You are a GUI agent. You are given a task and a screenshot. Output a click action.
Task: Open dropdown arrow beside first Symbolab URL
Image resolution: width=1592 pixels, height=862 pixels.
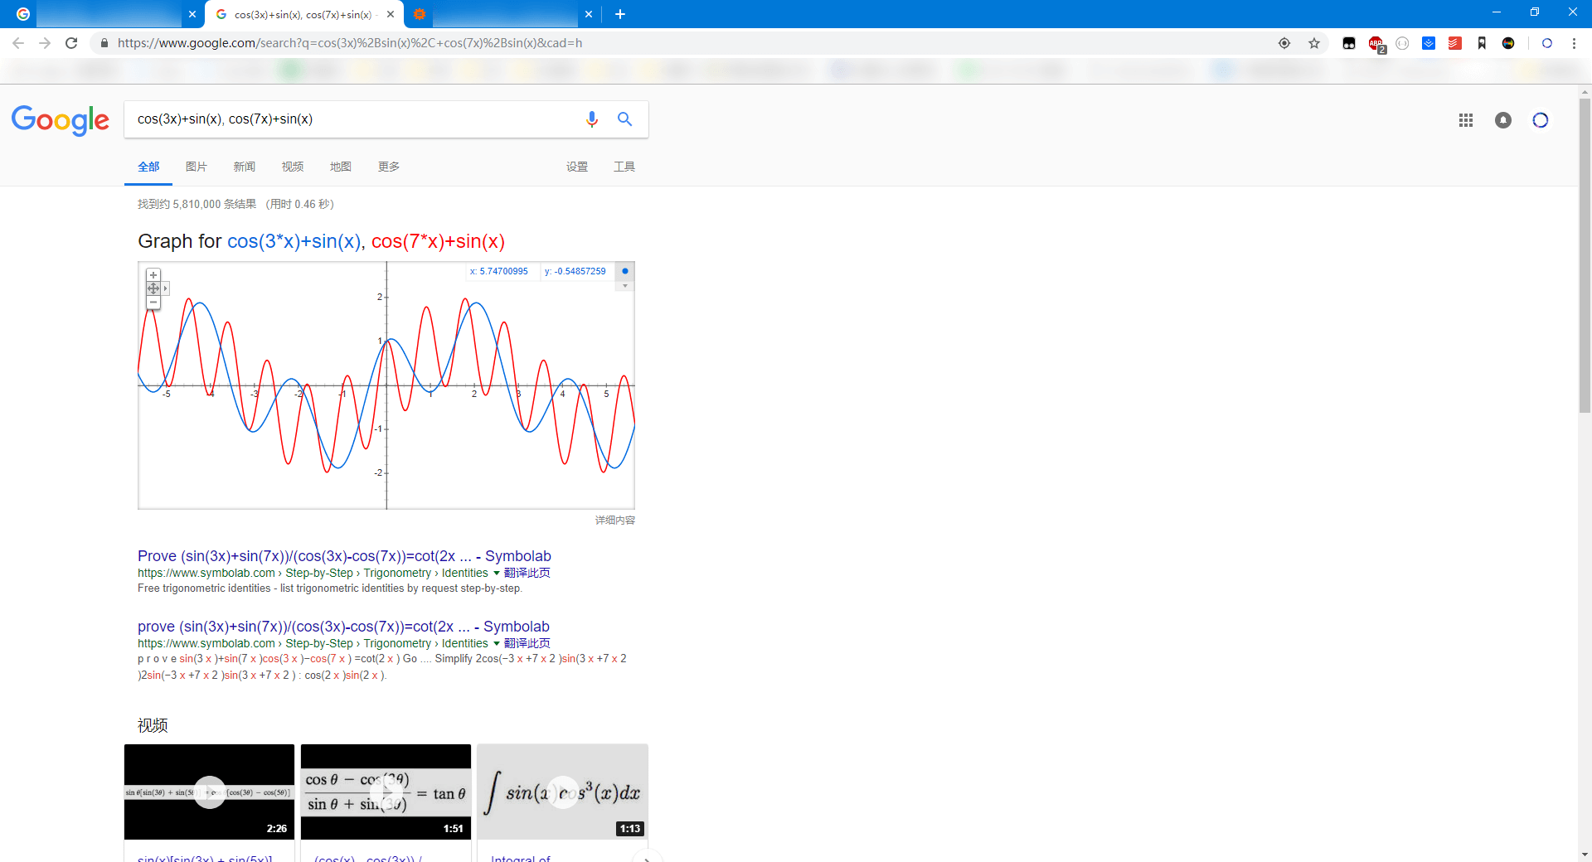(x=497, y=573)
